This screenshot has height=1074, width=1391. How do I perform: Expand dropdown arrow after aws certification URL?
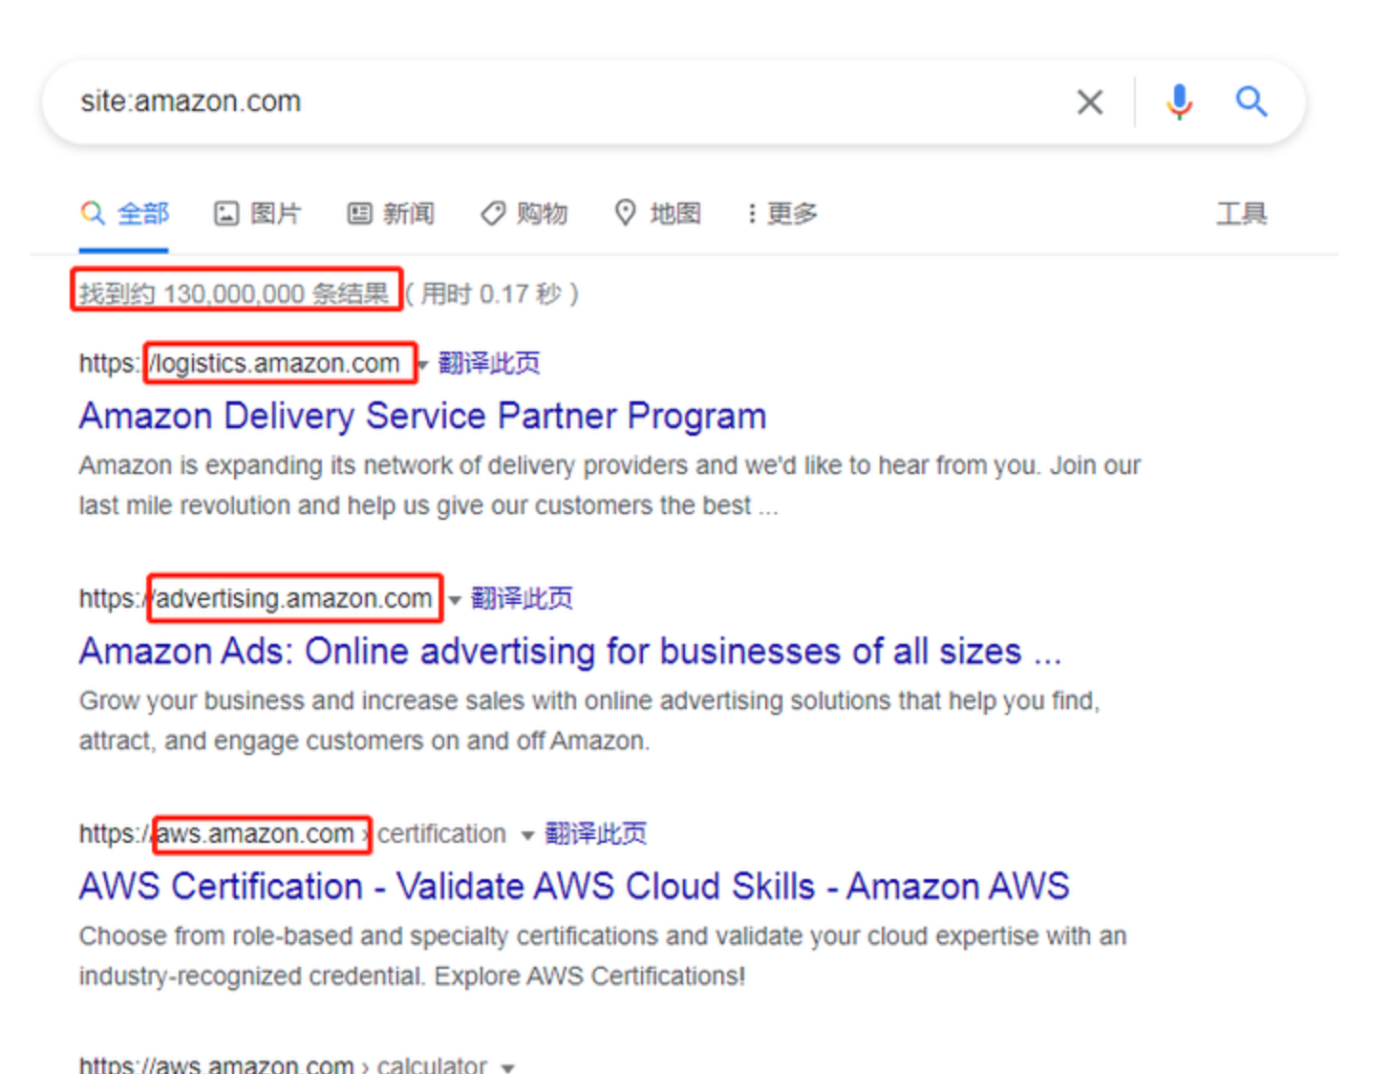coord(527,835)
